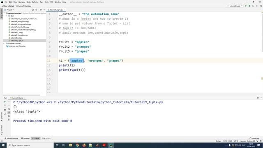Viewport: 263px width, 148px height.
Task: Open the Run menu
Action: pos(42,2)
